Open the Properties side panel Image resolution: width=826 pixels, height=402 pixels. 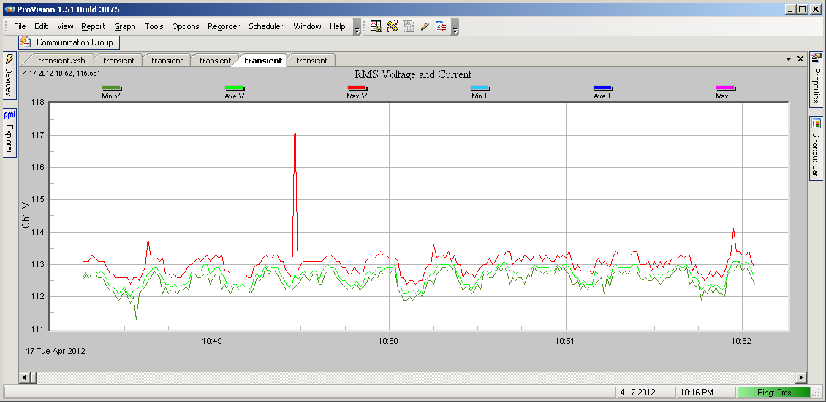[x=816, y=79]
